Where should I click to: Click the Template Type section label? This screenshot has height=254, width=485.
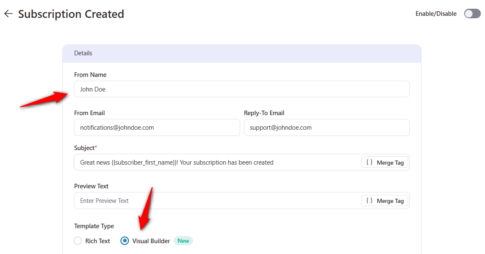(x=94, y=226)
